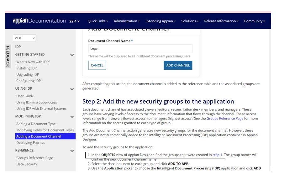Click the FEEDBACK side tab

pos(8,56)
